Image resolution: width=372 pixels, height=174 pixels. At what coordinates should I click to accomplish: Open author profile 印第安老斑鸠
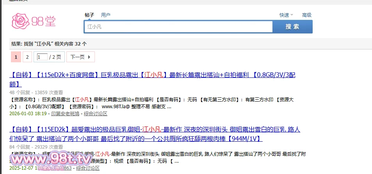coord(65,114)
